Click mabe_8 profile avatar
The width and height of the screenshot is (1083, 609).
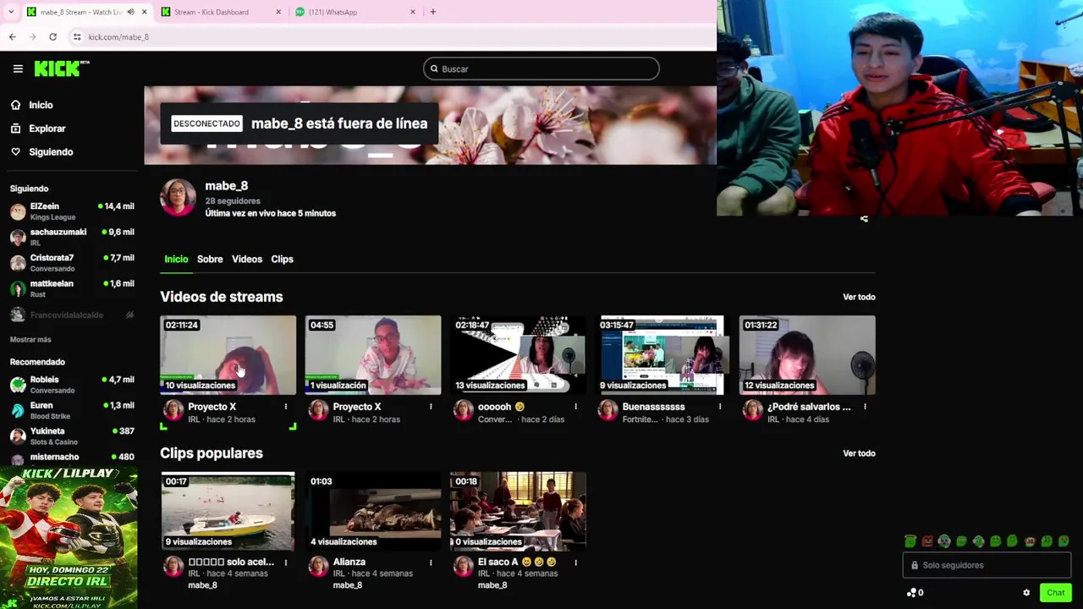(178, 197)
